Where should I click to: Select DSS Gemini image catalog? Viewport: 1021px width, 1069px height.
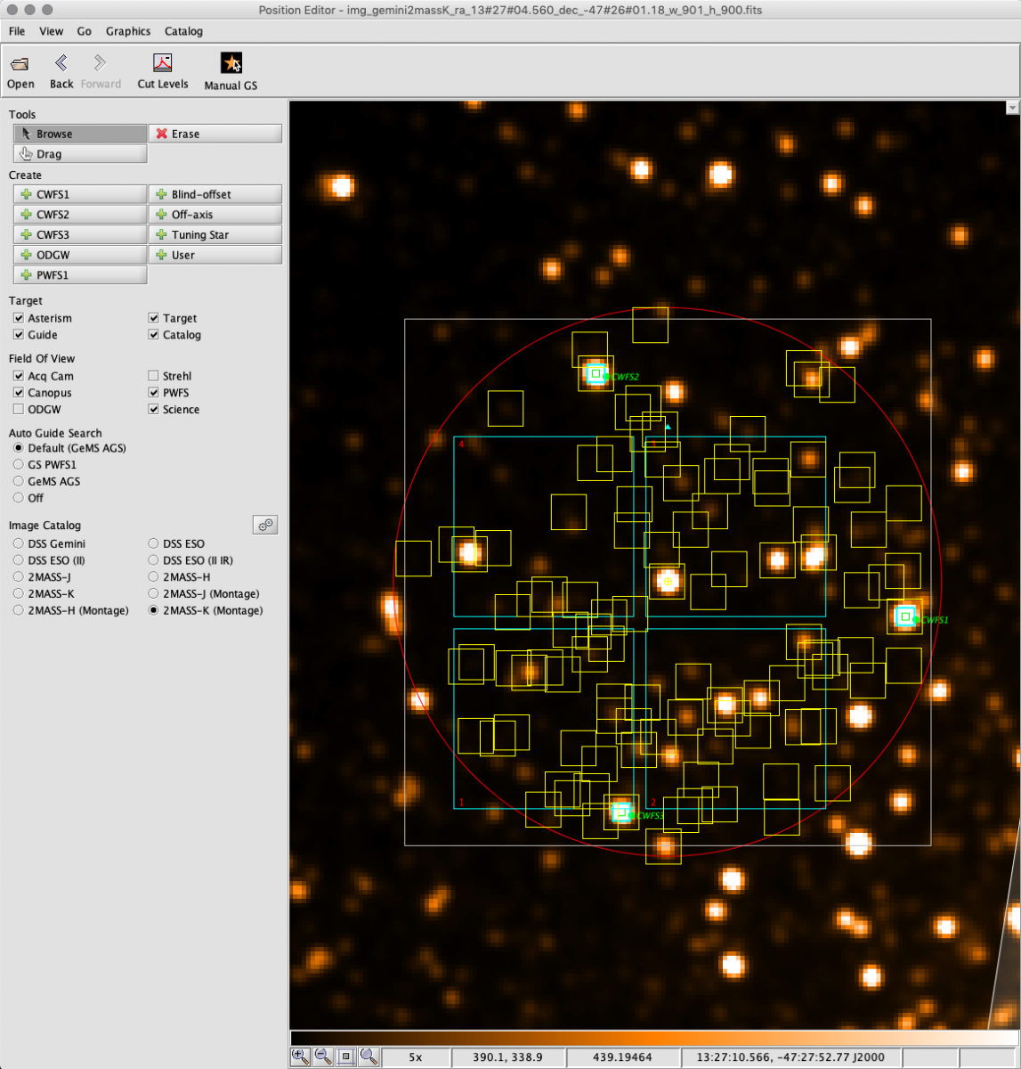coord(19,543)
